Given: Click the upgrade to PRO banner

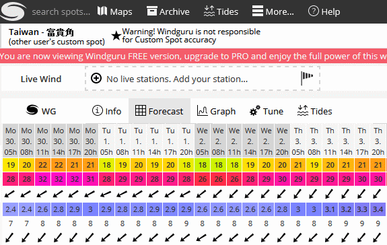Looking at the screenshot, I should 194,57.
